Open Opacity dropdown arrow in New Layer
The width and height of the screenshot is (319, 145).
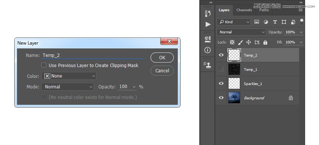point(134,87)
